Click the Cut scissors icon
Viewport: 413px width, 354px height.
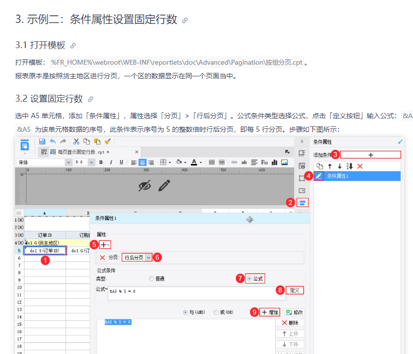pos(76,142)
